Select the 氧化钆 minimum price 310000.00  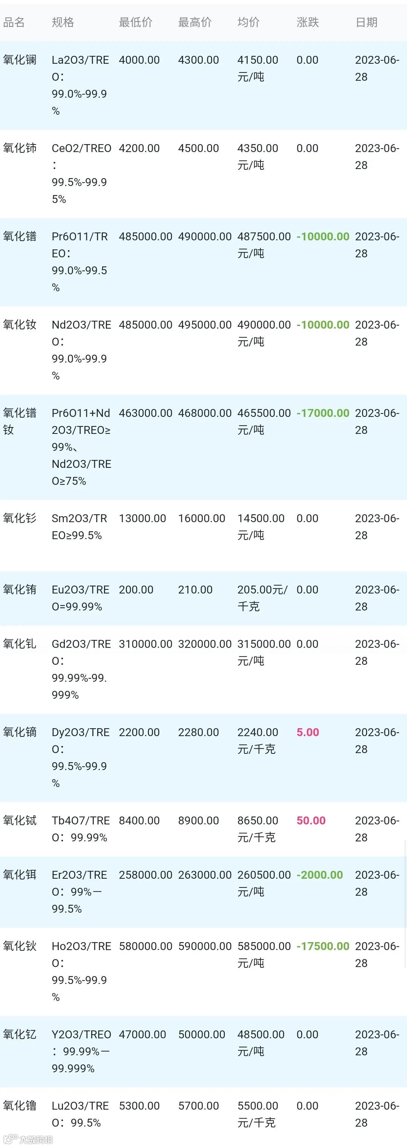(145, 644)
